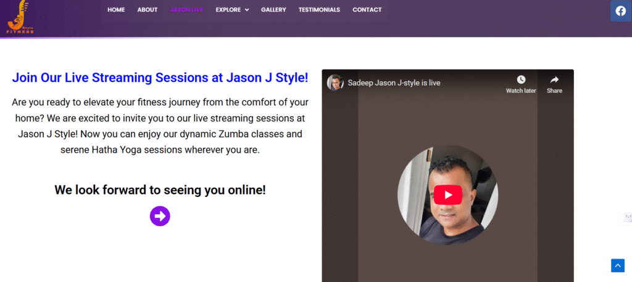This screenshot has height=282, width=632.
Task: Click the Share arrow on the video
Action: 554,80
